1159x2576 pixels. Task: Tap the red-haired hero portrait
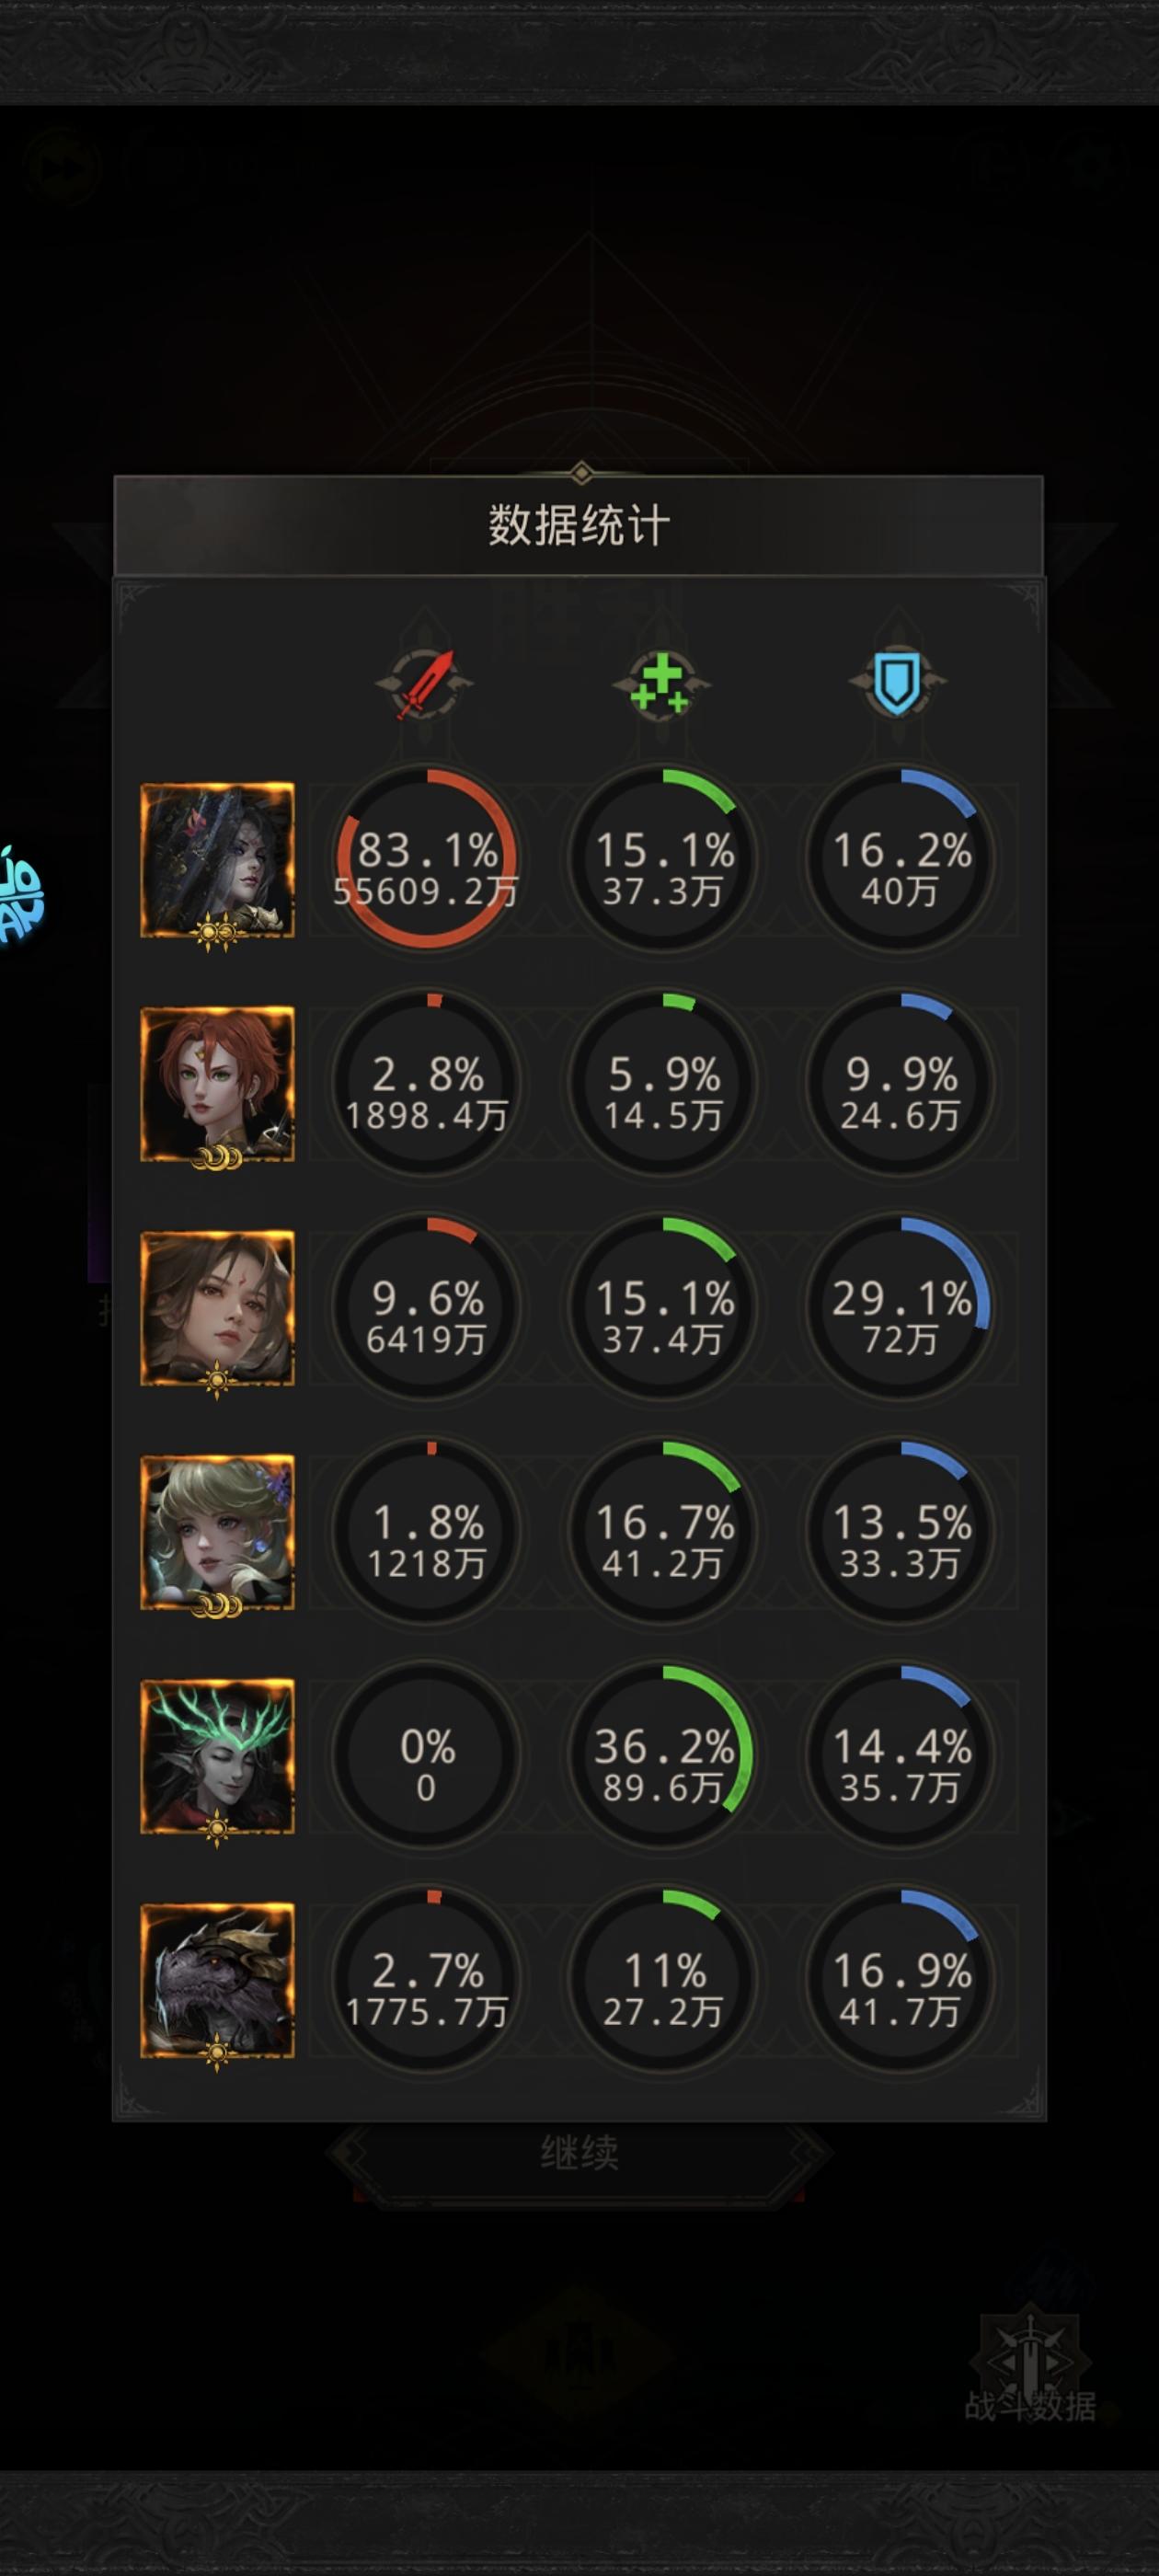(217, 1085)
